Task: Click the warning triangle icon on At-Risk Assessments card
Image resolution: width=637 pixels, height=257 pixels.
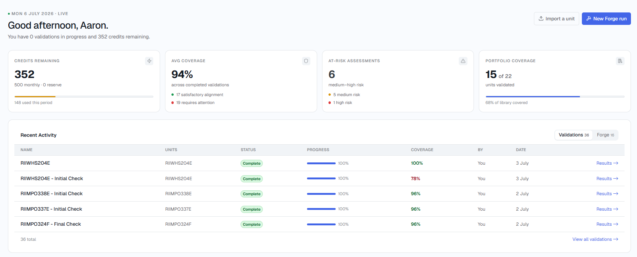Action: point(463,61)
